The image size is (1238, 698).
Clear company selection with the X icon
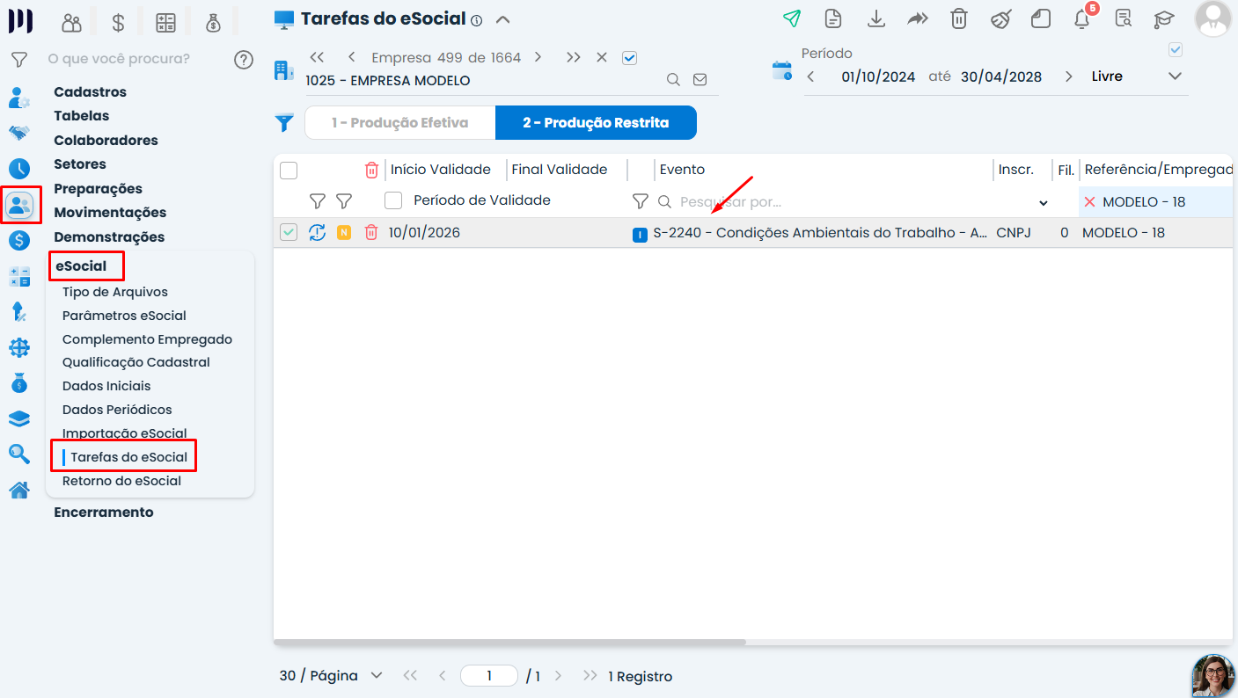[602, 57]
